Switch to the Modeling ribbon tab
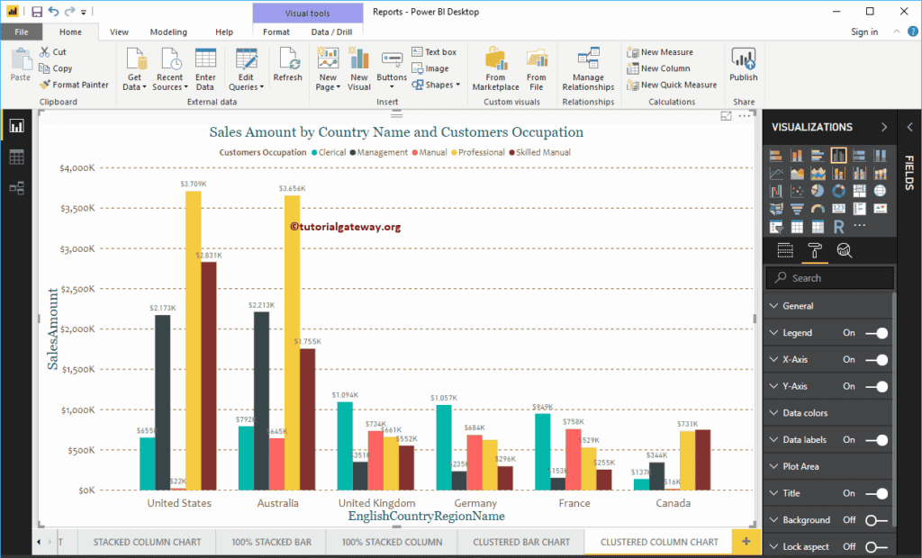This screenshot has width=922, height=558. [168, 31]
